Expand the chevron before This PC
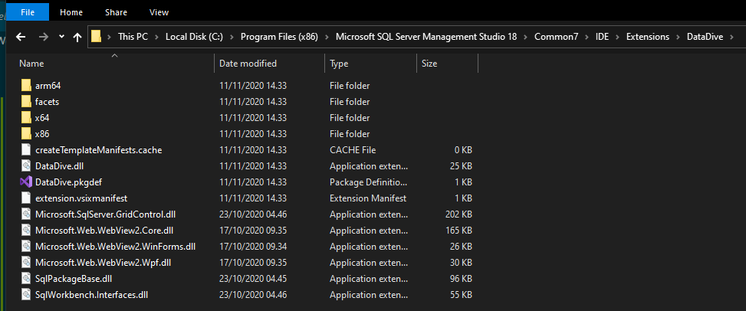The width and height of the screenshot is (746, 311). [110, 37]
